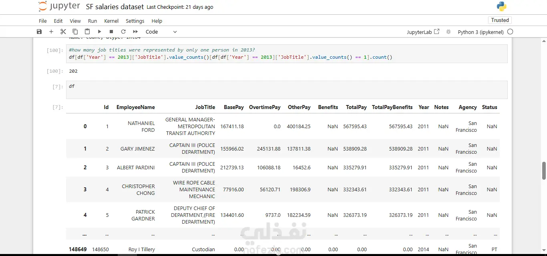Click the kernel status circle indicator

click(510, 32)
